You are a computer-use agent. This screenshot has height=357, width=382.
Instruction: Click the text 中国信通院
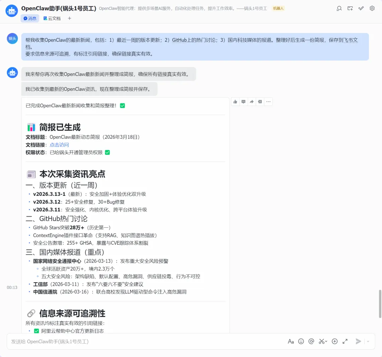(x=45, y=292)
